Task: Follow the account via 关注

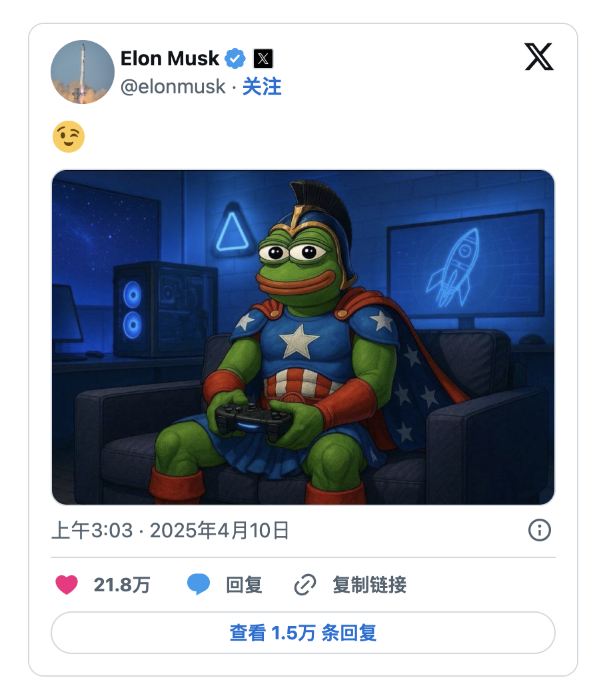Action: [x=262, y=87]
